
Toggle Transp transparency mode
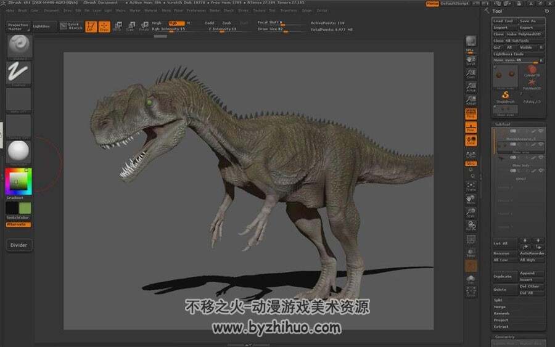click(x=471, y=252)
